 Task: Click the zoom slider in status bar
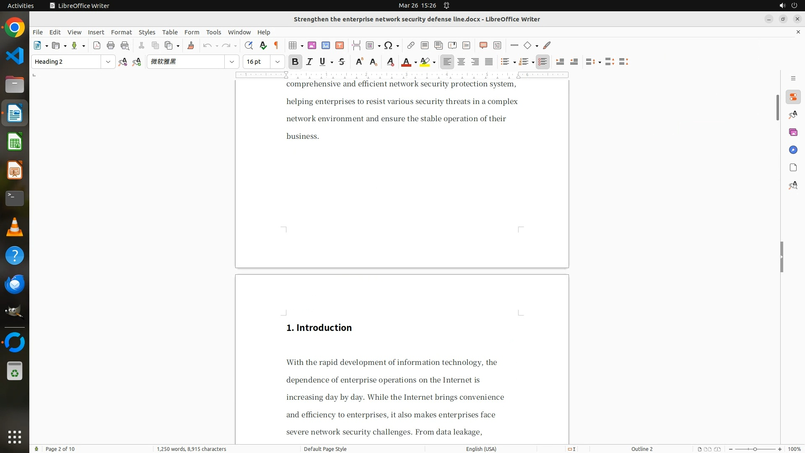pyautogui.click(x=755, y=449)
